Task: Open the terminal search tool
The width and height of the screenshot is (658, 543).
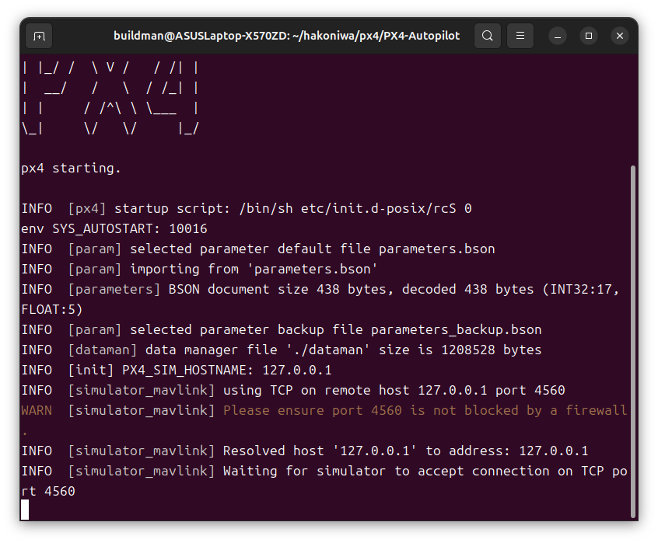Action: pyautogui.click(x=487, y=36)
